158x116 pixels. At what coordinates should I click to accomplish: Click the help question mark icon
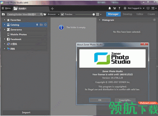(x=119, y=8)
